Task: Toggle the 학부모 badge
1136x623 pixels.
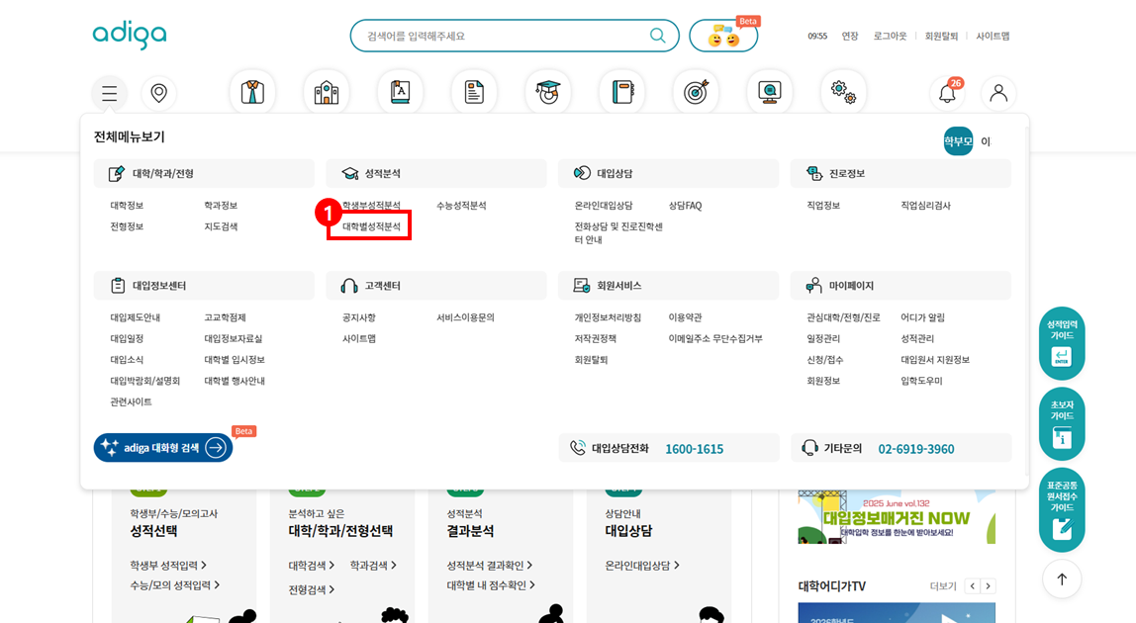Action: (958, 141)
